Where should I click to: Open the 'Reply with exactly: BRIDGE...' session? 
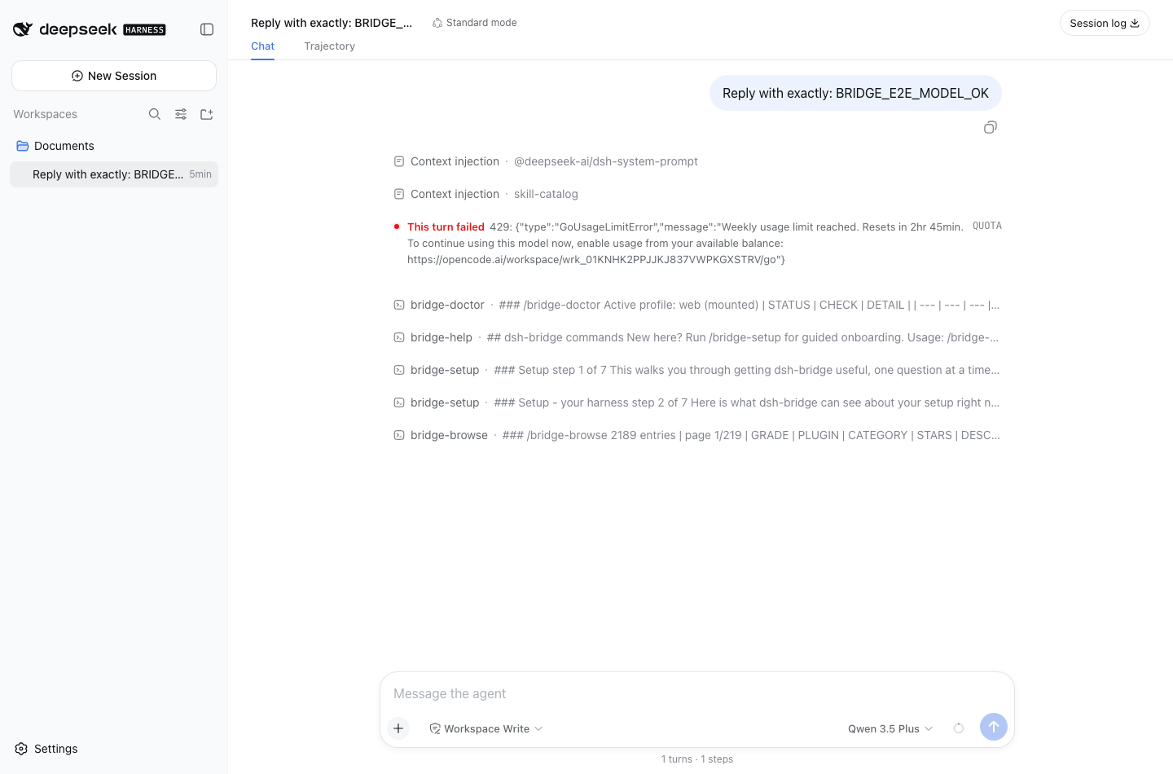pyautogui.click(x=114, y=174)
